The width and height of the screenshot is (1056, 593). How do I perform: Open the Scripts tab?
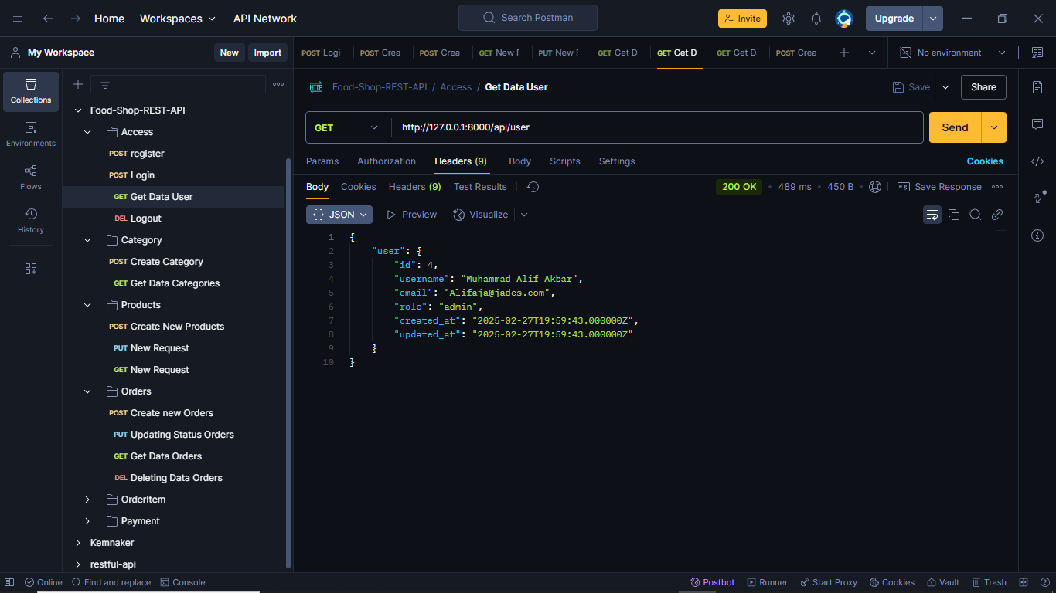pyautogui.click(x=565, y=161)
